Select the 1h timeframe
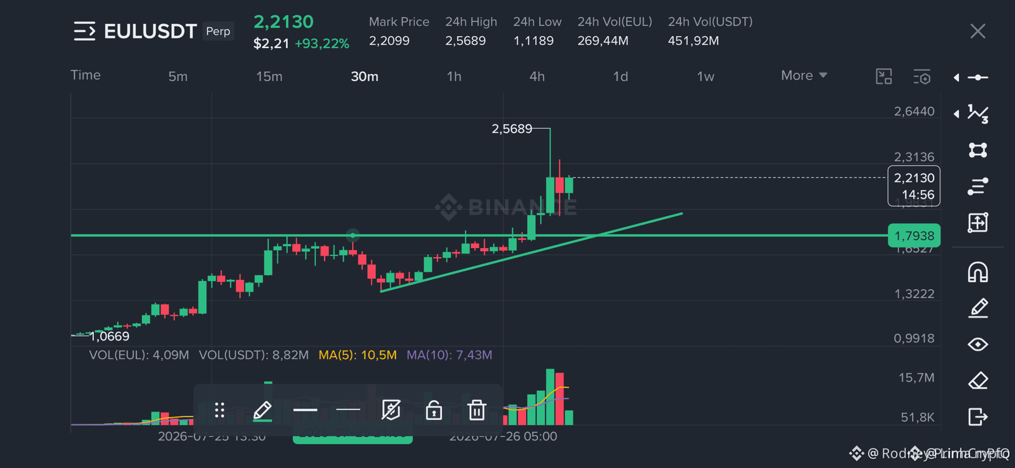The width and height of the screenshot is (1015, 468). tap(454, 76)
